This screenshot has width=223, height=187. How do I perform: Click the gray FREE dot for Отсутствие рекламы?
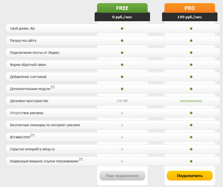[122, 113]
